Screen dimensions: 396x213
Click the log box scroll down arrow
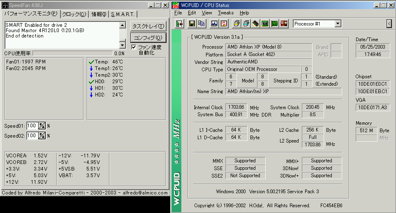pos(123,45)
